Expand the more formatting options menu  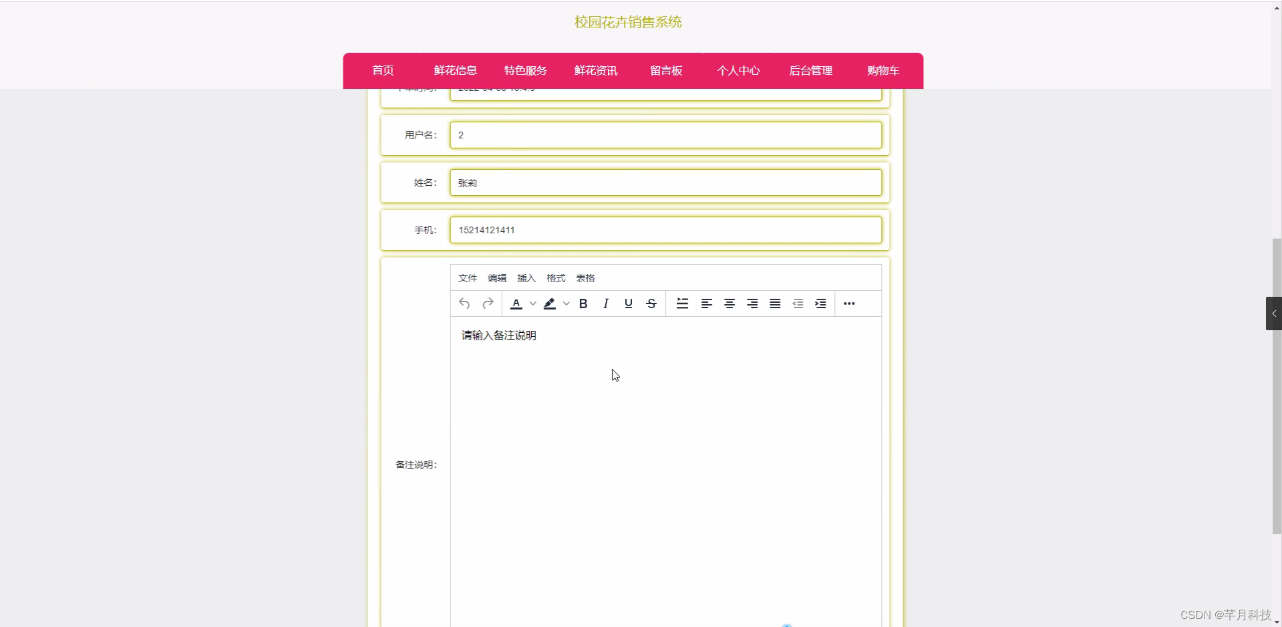click(849, 303)
